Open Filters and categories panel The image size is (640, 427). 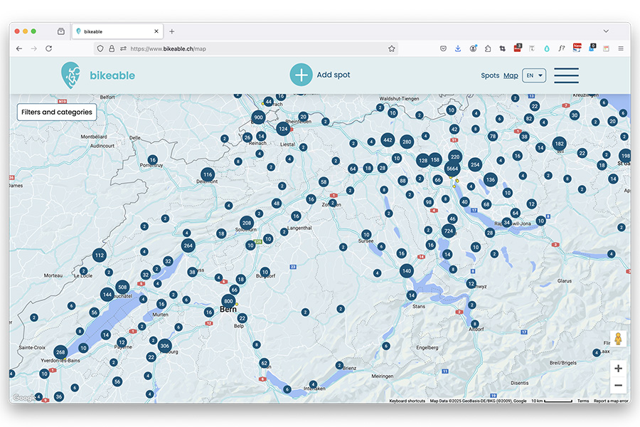57,112
